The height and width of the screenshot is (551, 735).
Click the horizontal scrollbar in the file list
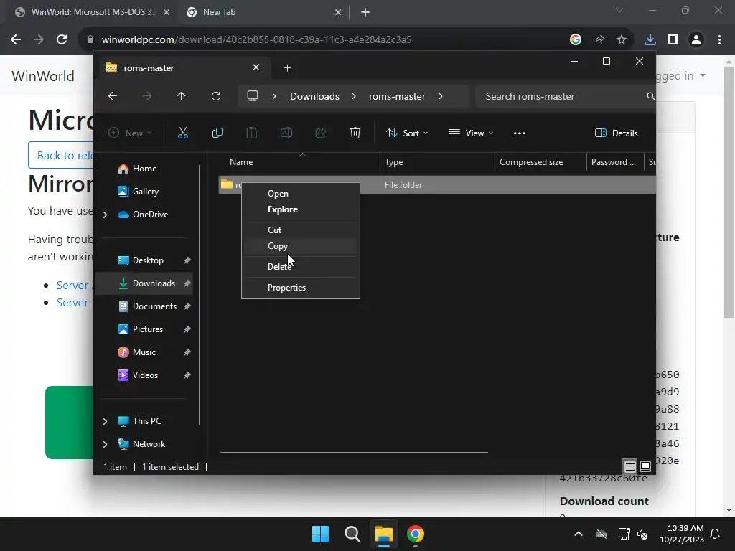[x=354, y=453]
